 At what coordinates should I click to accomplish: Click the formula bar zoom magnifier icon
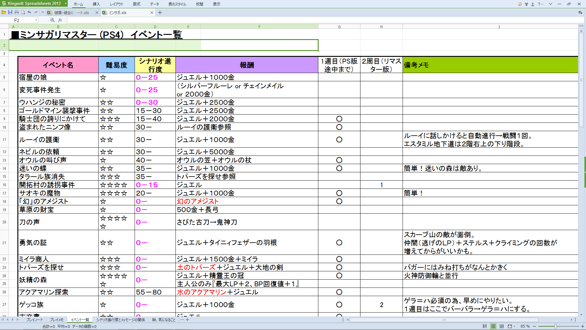click(52, 20)
